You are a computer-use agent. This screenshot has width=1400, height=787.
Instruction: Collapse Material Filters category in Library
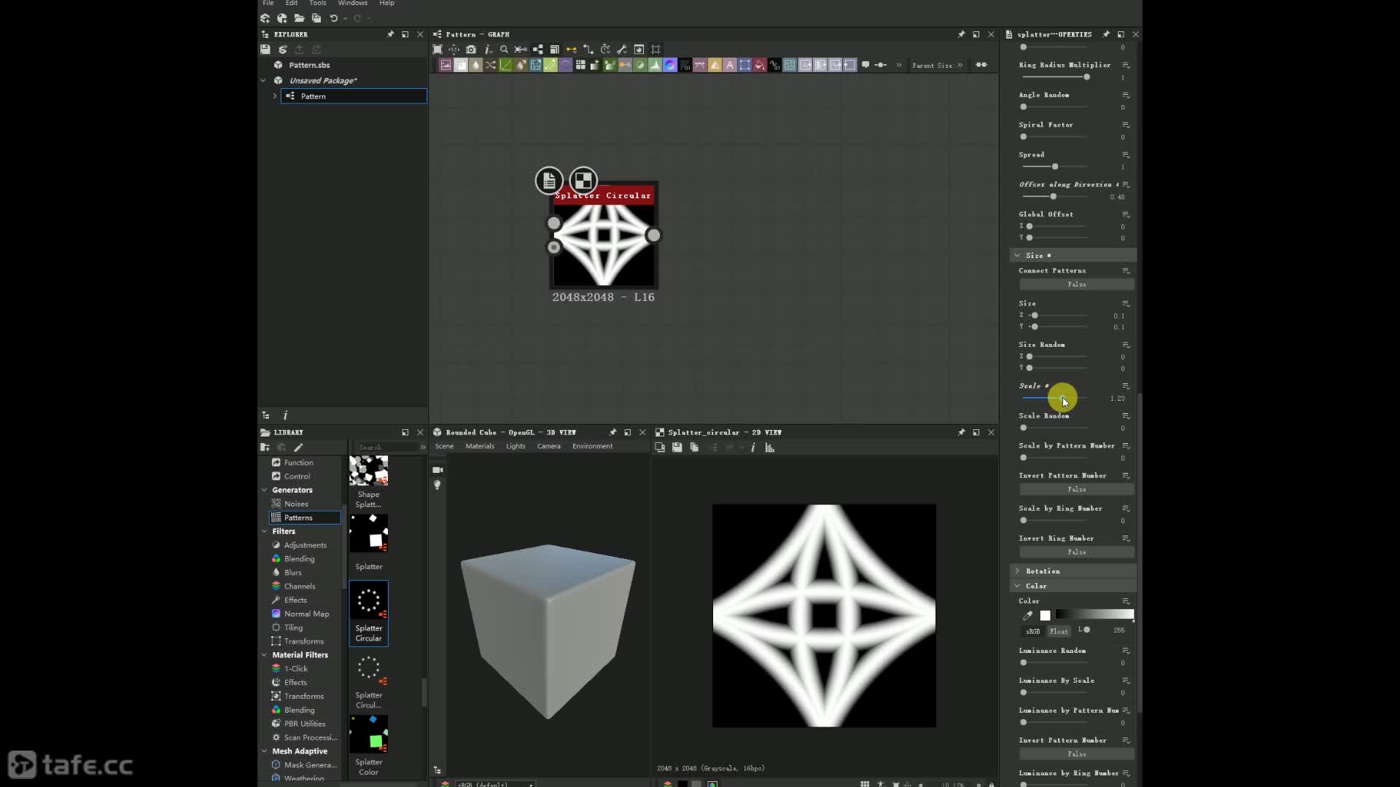pyautogui.click(x=265, y=655)
